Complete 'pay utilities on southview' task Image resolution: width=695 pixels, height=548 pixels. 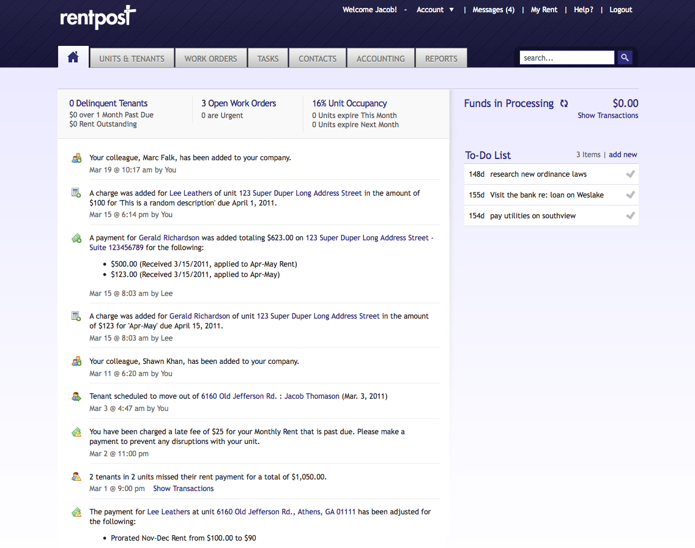(x=630, y=216)
